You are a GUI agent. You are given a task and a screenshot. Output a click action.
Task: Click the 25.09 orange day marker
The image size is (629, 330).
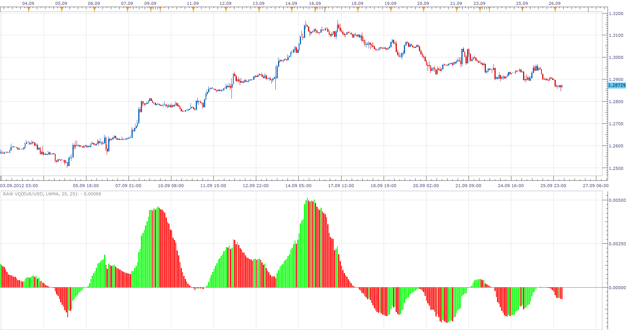pos(522,9)
